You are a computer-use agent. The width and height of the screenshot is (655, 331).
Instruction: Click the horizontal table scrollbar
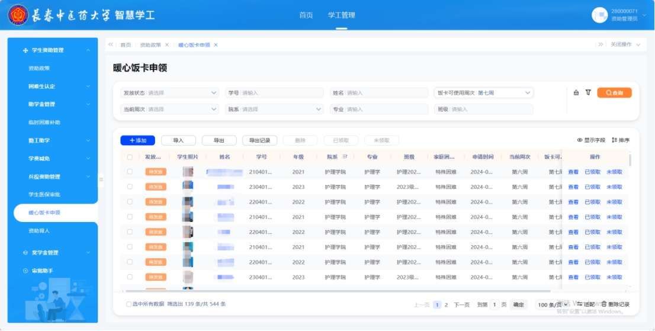click(x=338, y=291)
